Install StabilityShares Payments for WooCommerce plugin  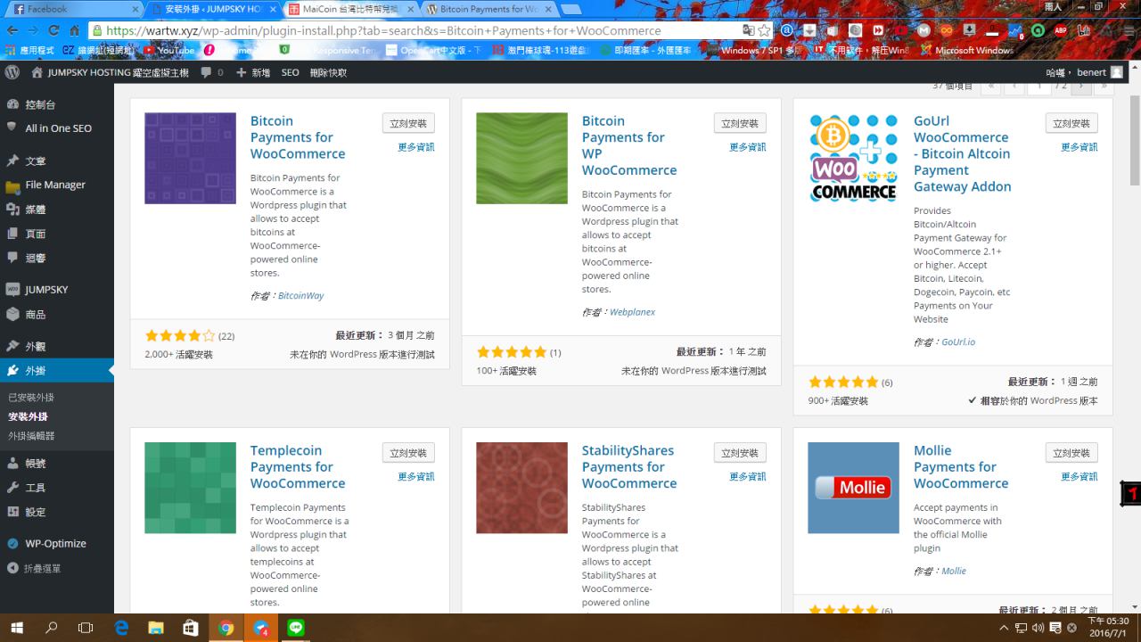click(740, 453)
